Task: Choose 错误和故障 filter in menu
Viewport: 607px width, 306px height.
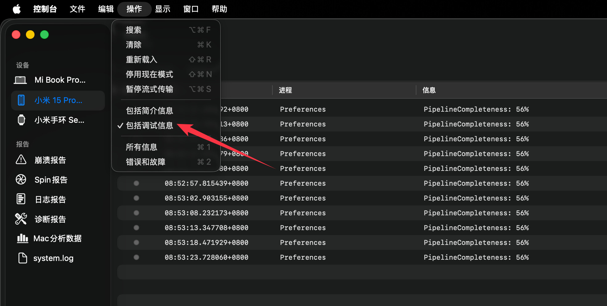Action: 166,162
